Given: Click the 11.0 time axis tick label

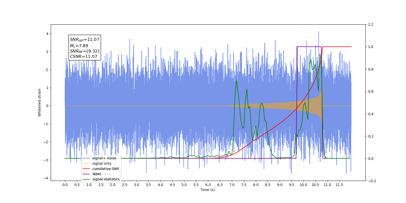Looking at the screenshot, I should point(327,185).
